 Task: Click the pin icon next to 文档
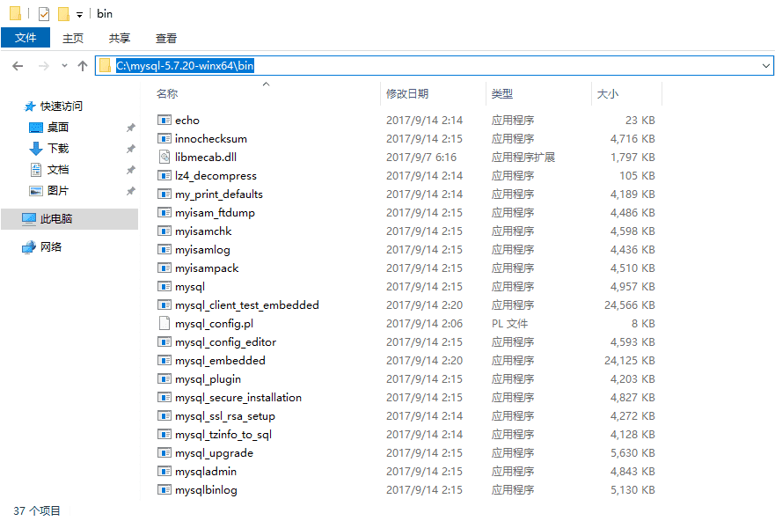coord(130,170)
